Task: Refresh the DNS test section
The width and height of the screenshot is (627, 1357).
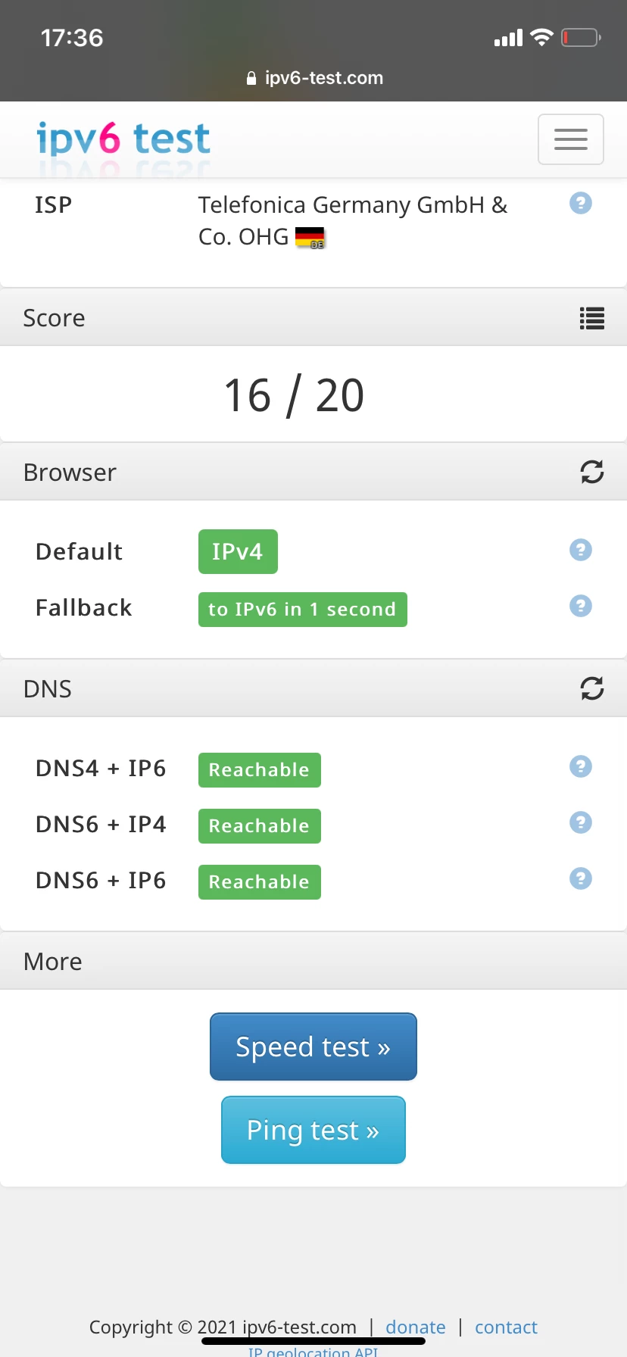Action: (x=591, y=688)
